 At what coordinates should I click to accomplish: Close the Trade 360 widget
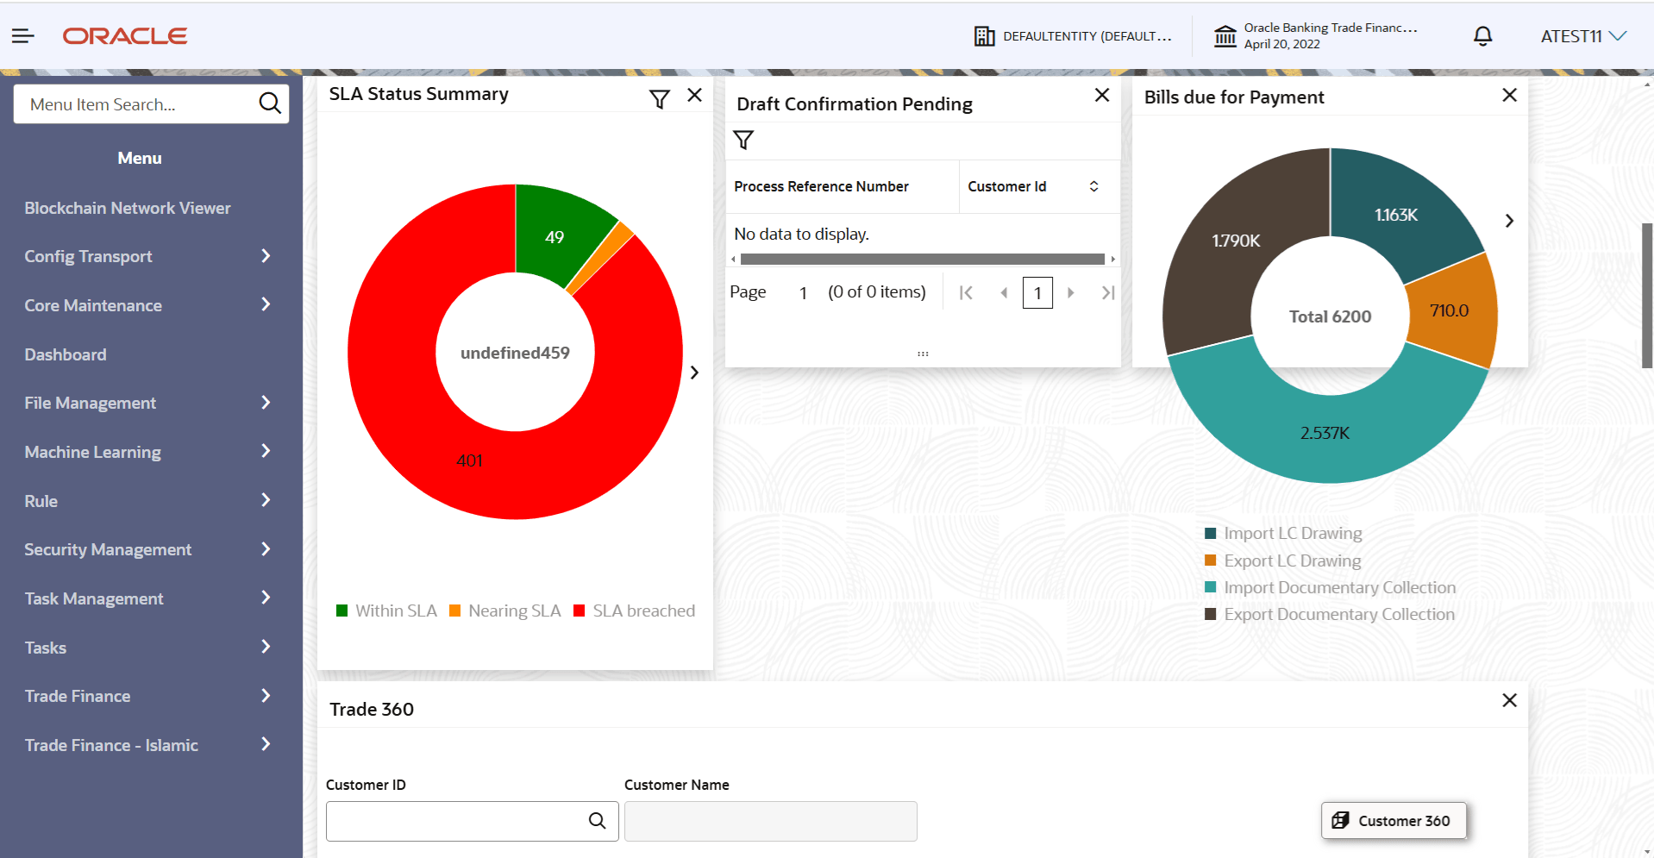click(x=1509, y=700)
